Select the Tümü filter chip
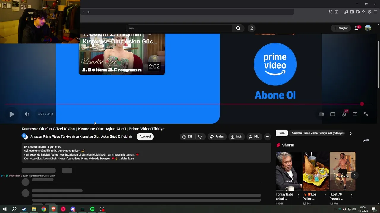Screen dimensions: 380x213 [x=282, y=133]
